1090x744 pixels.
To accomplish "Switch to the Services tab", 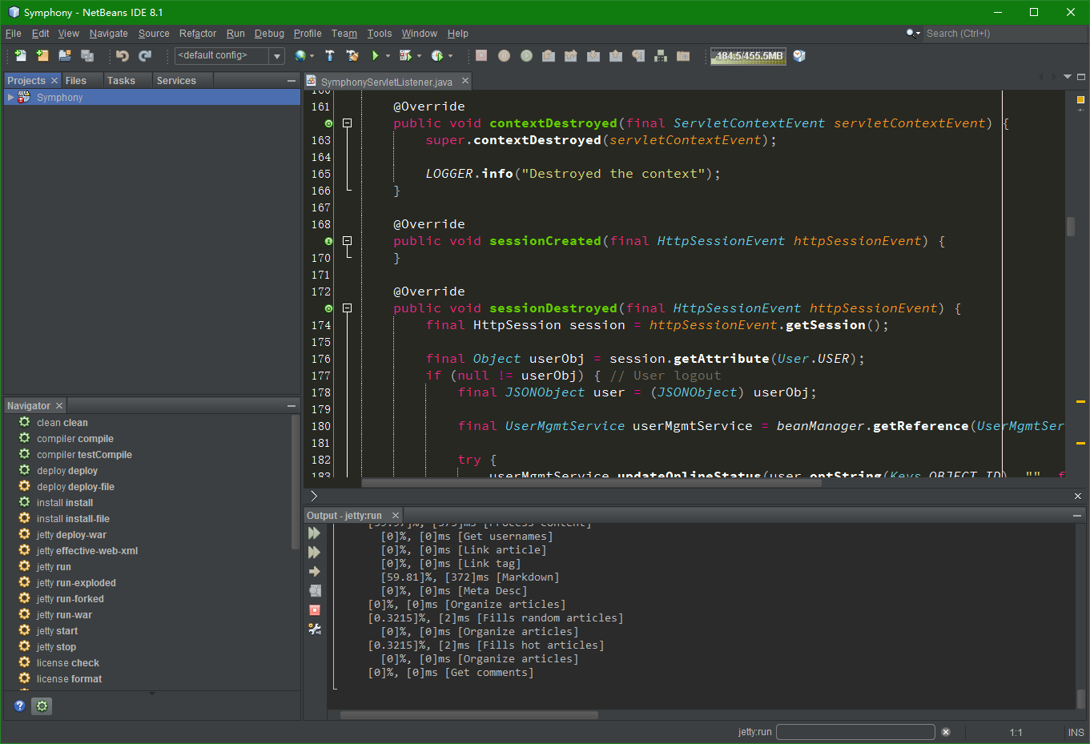I will tap(176, 81).
